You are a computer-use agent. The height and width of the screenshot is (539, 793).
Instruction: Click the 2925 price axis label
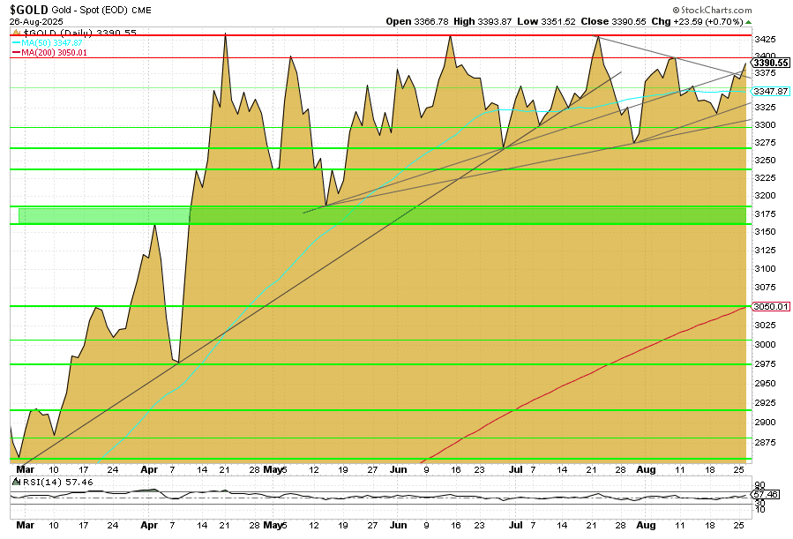tap(765, 402)
